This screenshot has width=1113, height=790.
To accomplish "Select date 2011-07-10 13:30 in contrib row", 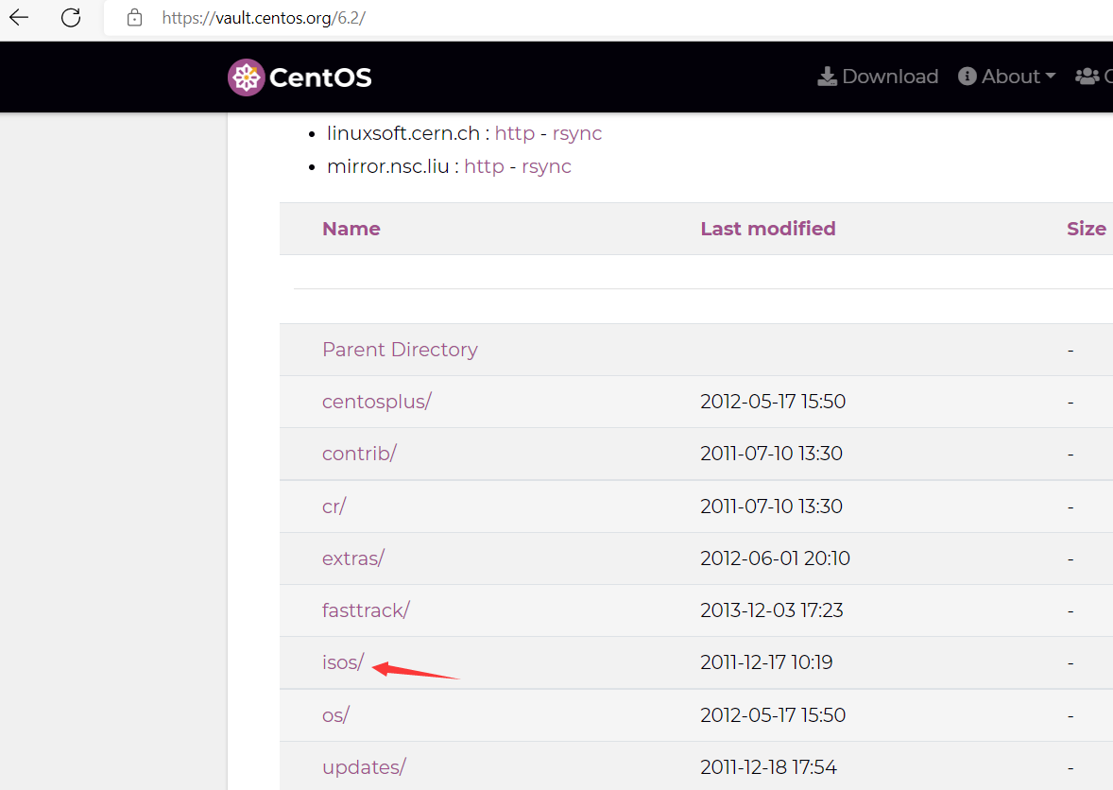I will 772,454.
